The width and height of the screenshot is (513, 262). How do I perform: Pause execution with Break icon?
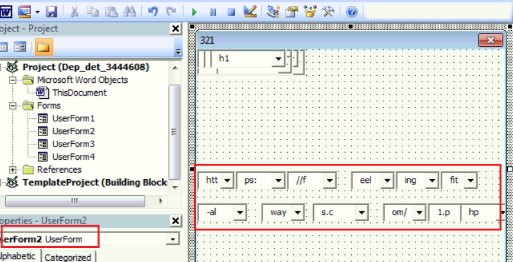(213, 12)
